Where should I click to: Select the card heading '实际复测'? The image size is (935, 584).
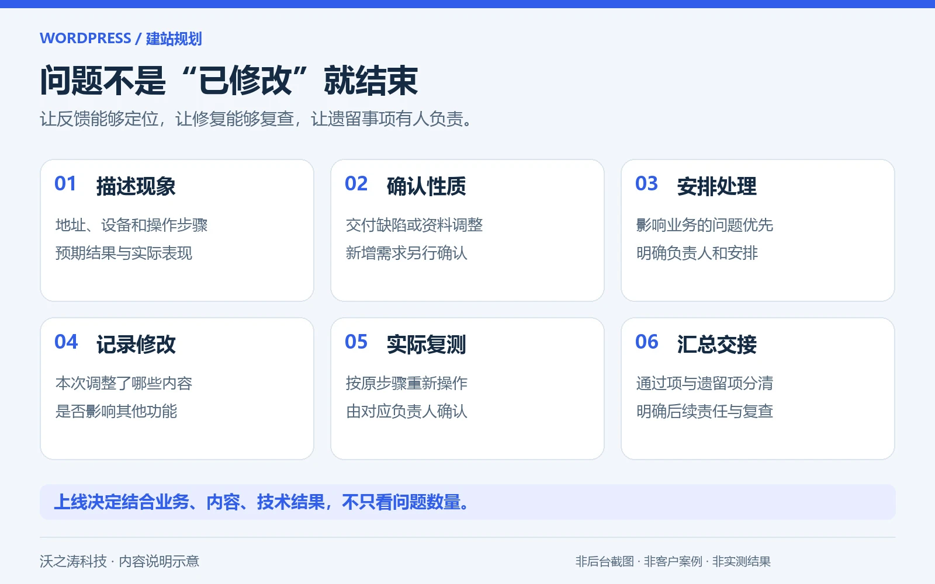tap(427, 345)
